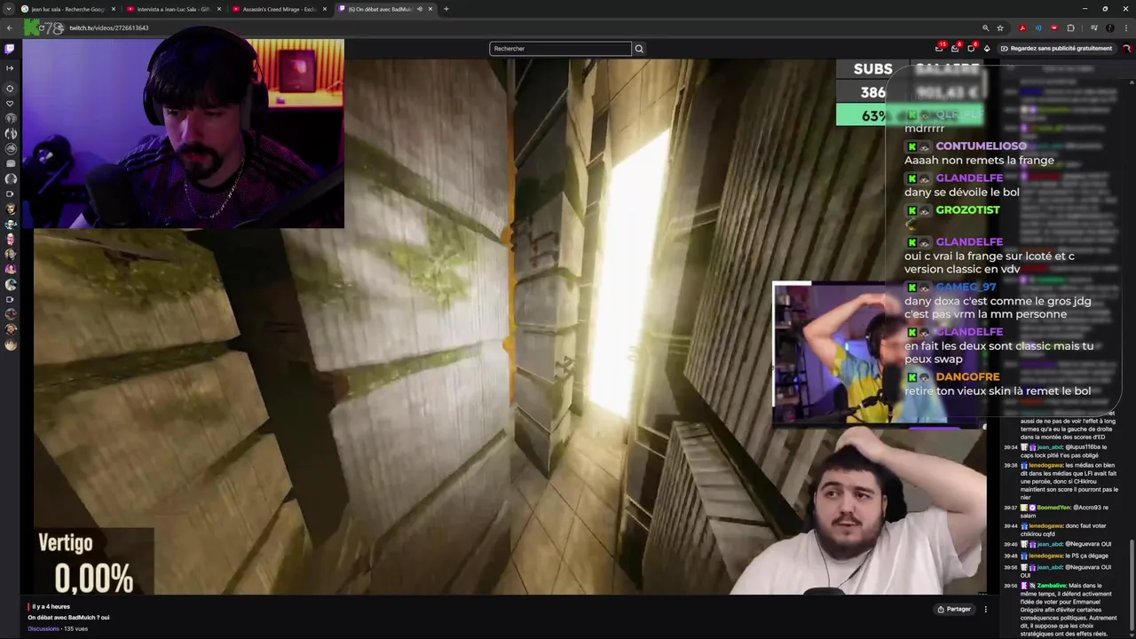Open the Chrome profile avatar
The width and height of the screenshot is (1136, 639).
1109,28
